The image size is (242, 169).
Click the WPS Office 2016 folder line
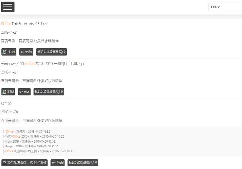(x=34, y=136)
